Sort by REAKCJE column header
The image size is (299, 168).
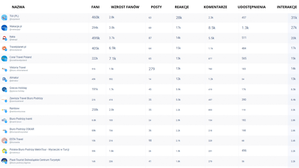tap(182, 7)
